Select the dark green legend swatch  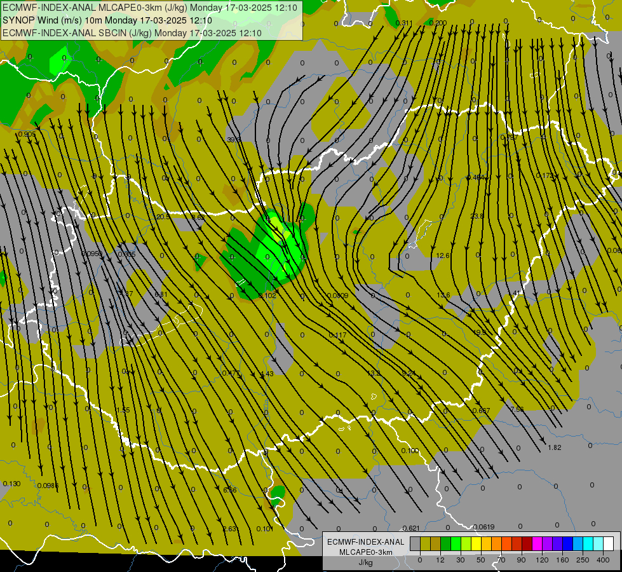(446, 544)
